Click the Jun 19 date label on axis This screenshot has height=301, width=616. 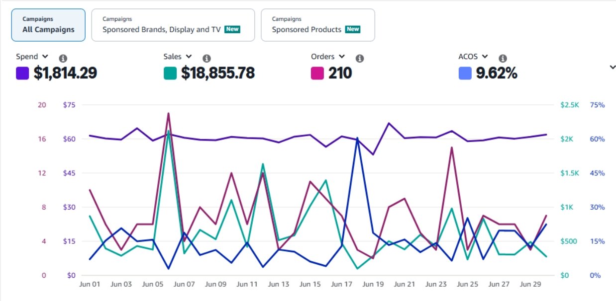coord(373,285)
